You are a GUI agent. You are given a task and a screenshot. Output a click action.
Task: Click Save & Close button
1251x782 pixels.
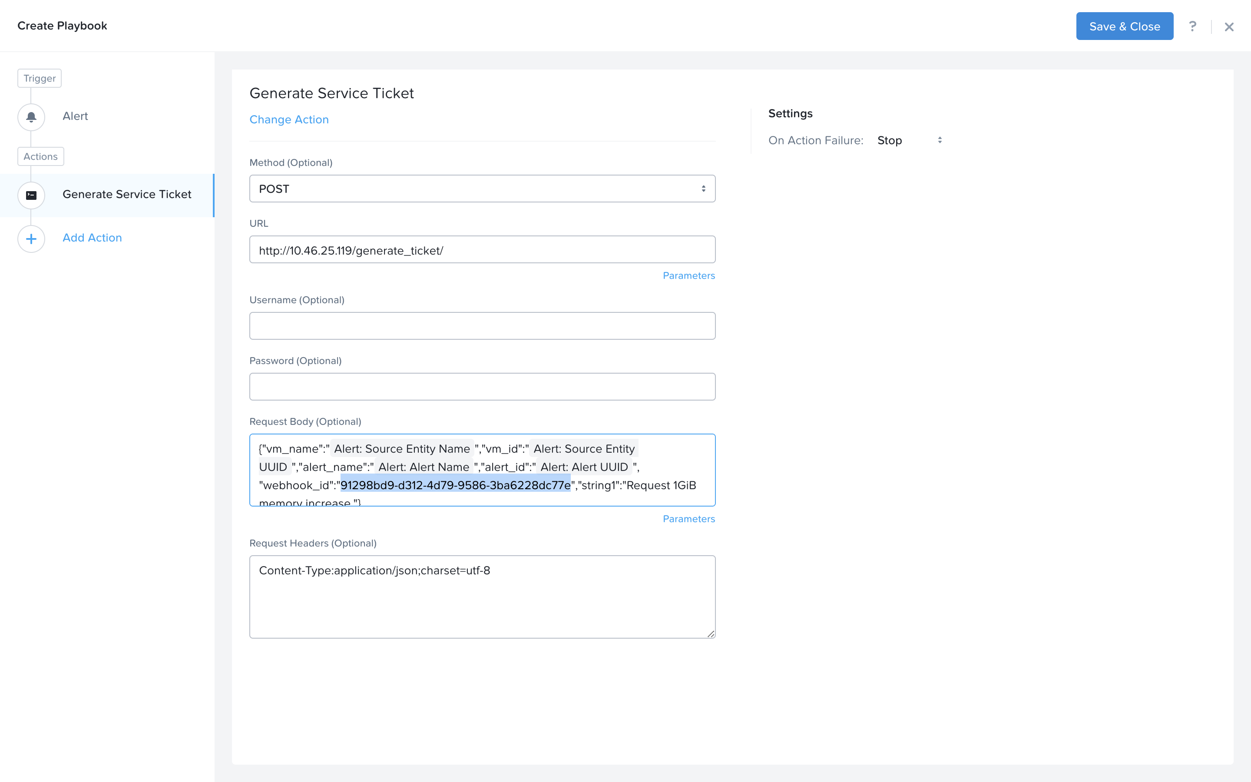click(1124, 27)
